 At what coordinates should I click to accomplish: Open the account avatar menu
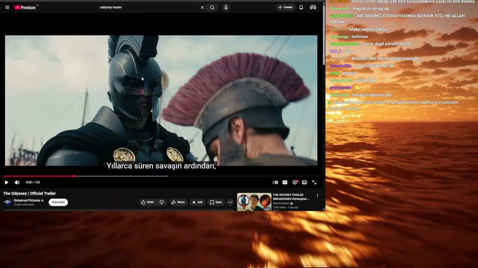pyautogui.click(x=313, y=7)
